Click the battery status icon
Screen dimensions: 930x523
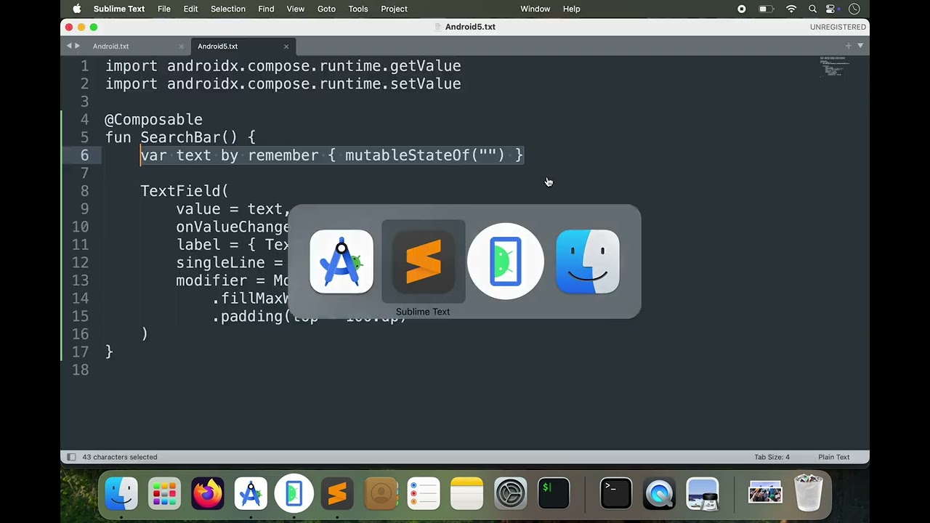pyautogui.click(x=766, y=9)
